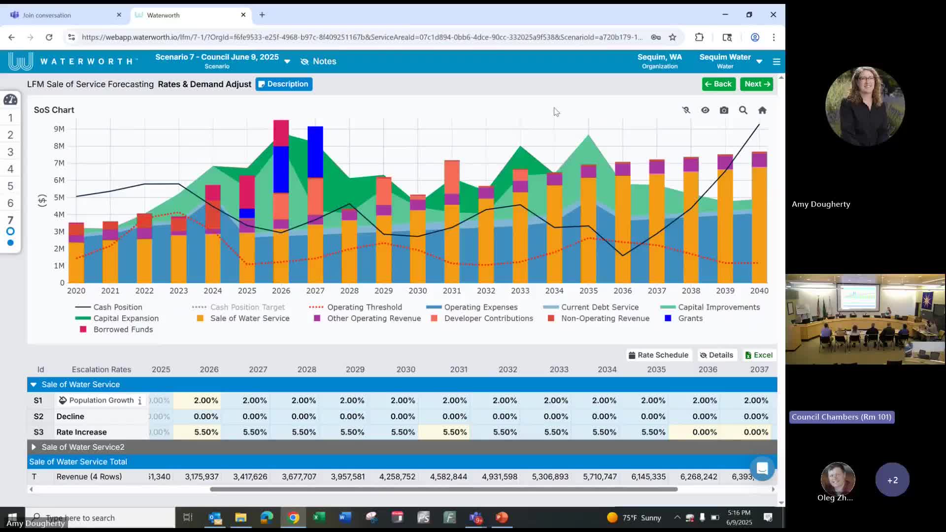Click the hamburger menu in blue header
This screenshot has width=946, height=532.
point(777,62)
